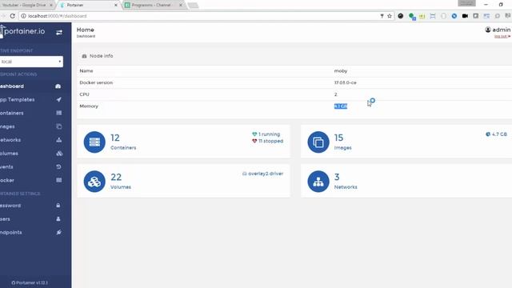Click the App Templates rocket icon
Viewport: 512px width, 288px height.
(58, 99)
